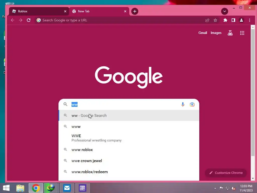Click the Customize Chrome button
Screen dimensions: 257x193
(x=226, y=173)
